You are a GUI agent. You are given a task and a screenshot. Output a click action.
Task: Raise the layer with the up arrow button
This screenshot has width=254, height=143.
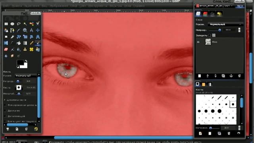[x=208, y=76]
